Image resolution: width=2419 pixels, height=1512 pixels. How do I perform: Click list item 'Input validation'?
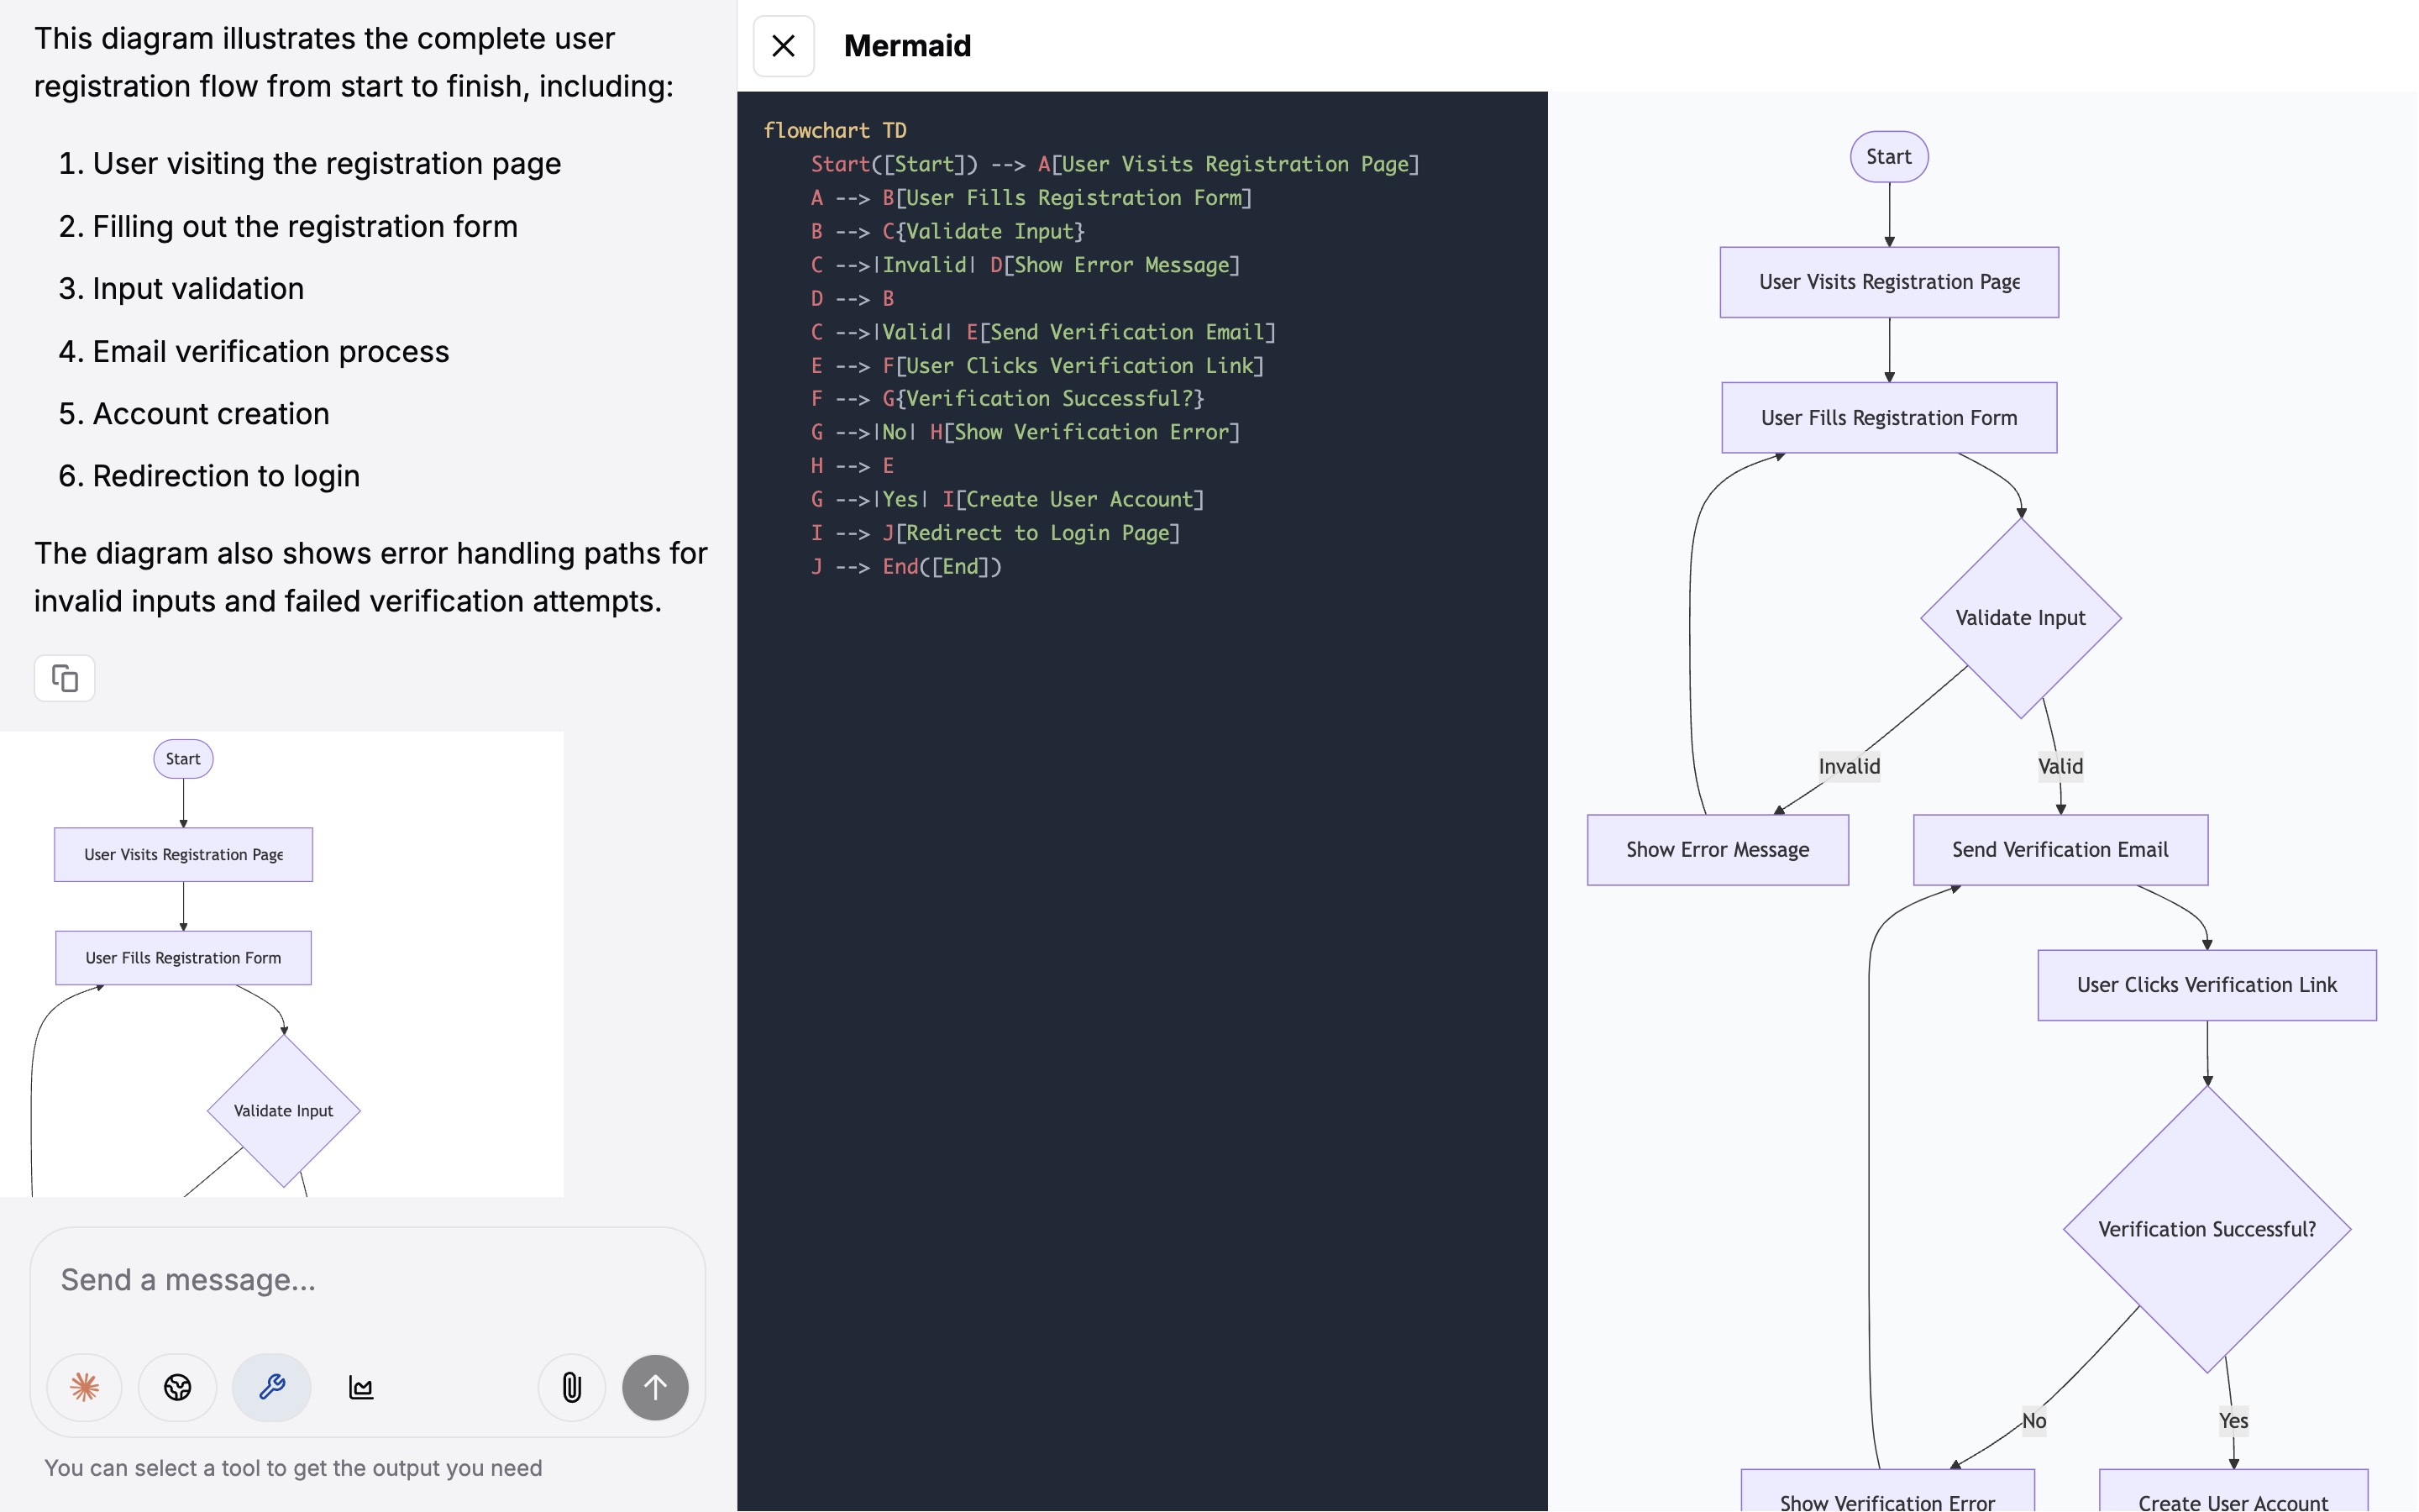(198, 289)
